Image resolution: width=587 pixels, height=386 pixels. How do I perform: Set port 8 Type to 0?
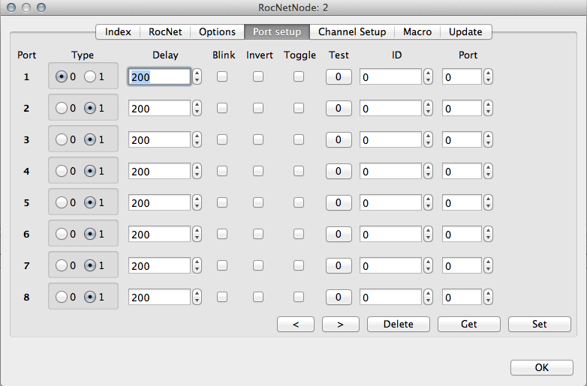(62, 297)
